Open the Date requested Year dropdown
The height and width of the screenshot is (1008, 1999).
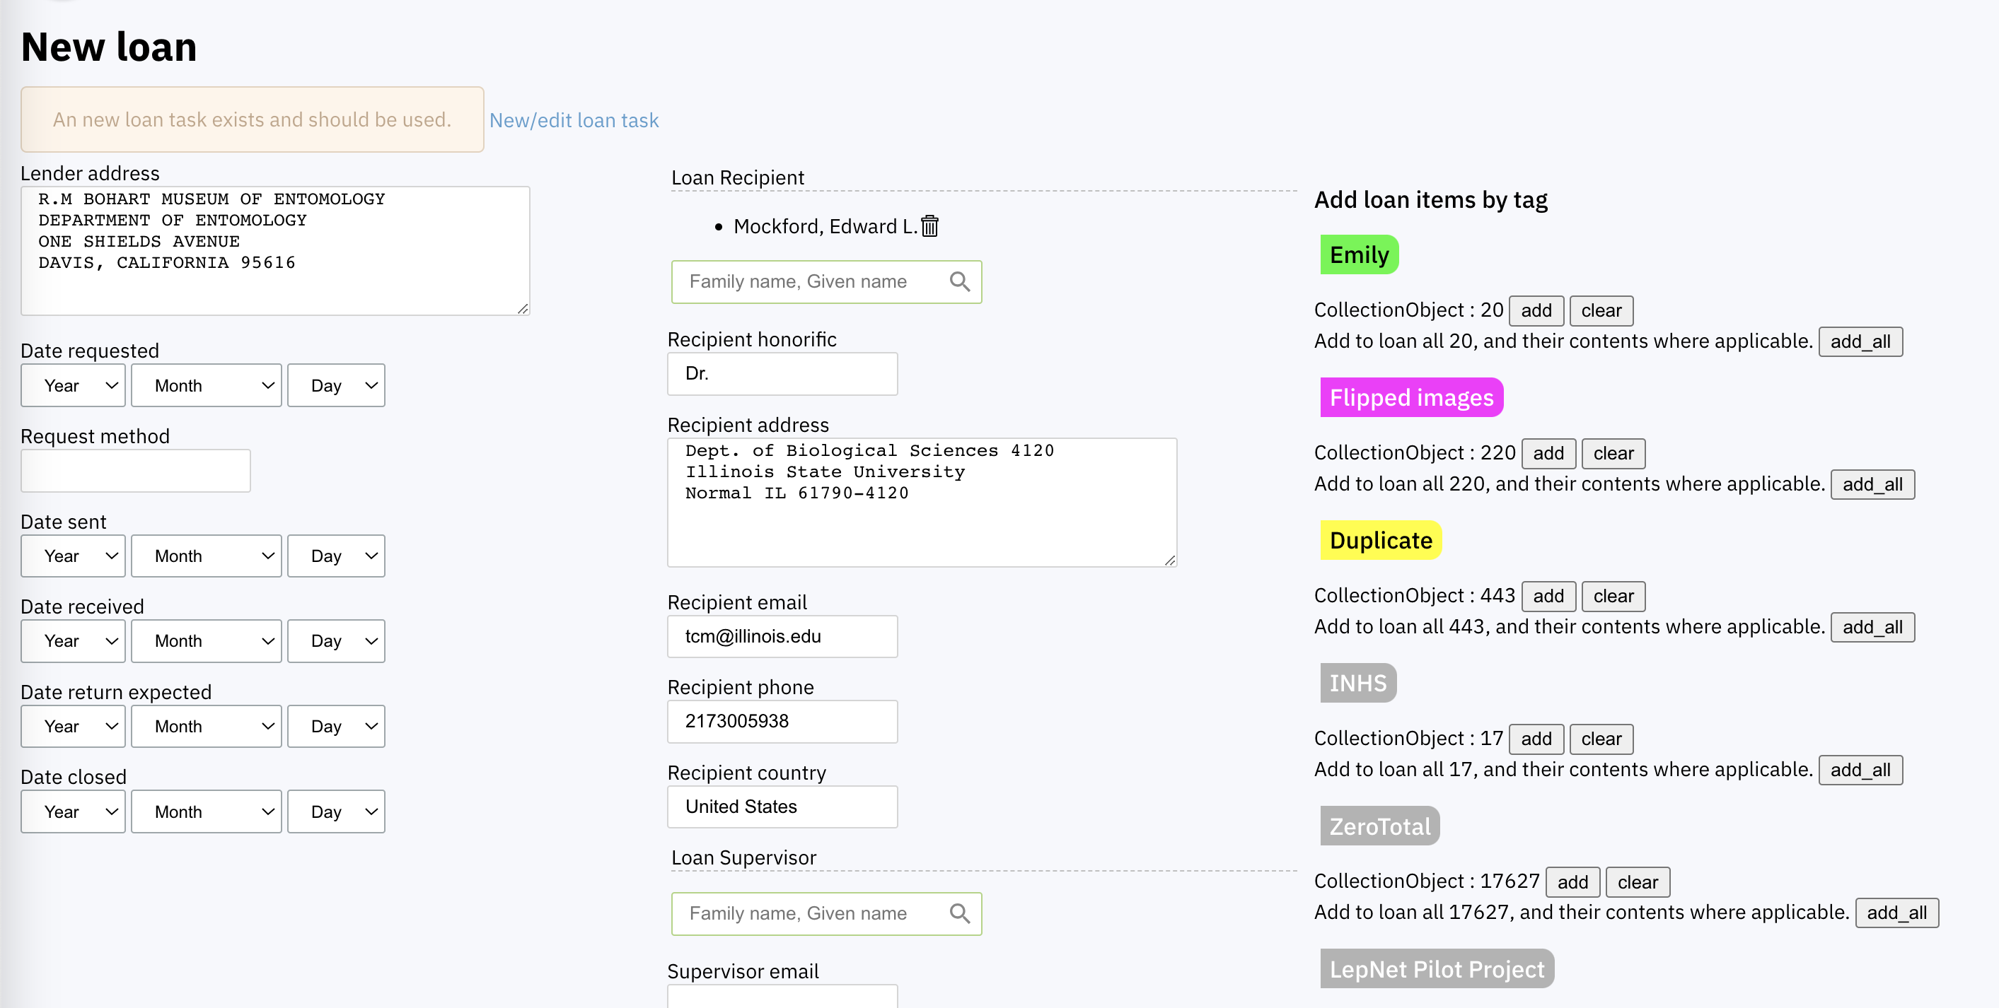[x=72, y=385]
